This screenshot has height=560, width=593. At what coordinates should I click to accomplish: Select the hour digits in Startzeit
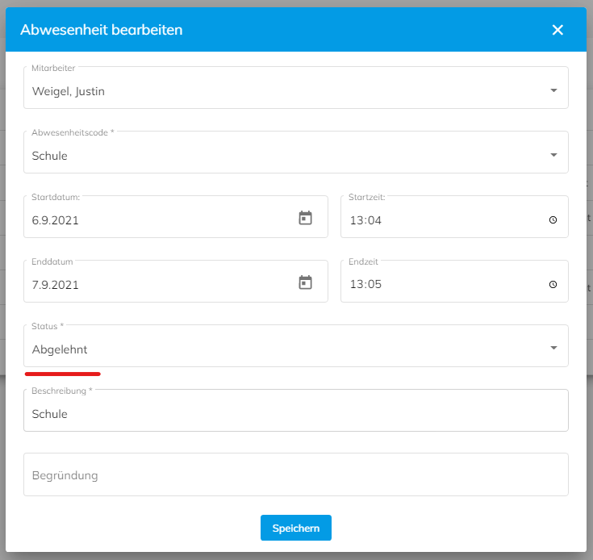coord(357,220)
